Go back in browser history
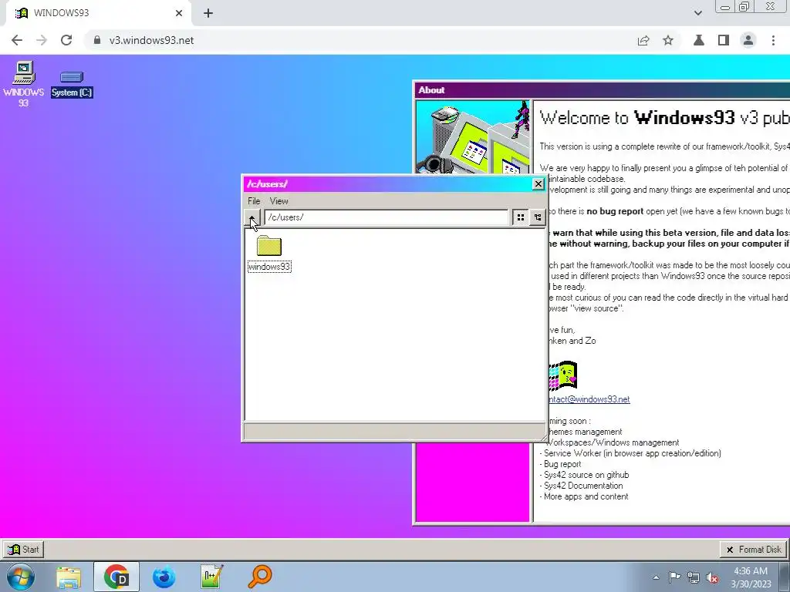Viewport: 790px width, 592px height. [x=17, y=40]
